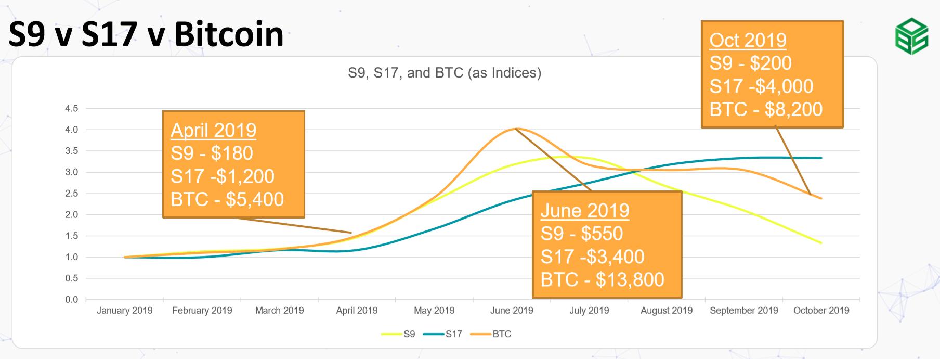The height and width of the screenshot is (359, 940).
Task: Click the BTC line peak at June 2019
Action: point(514,129)
